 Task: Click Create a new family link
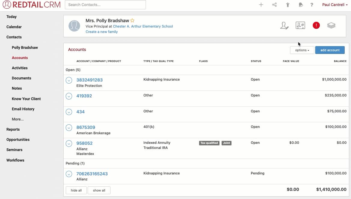[x=101, y=32]
